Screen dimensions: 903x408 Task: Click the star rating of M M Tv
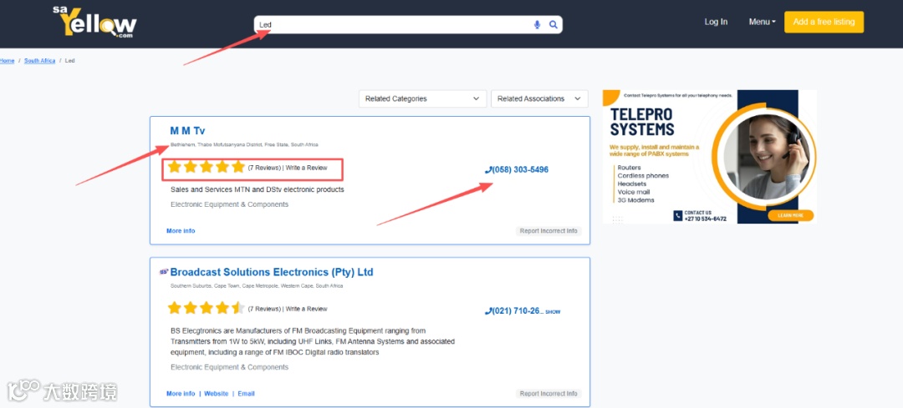click(x=207, y=167)
